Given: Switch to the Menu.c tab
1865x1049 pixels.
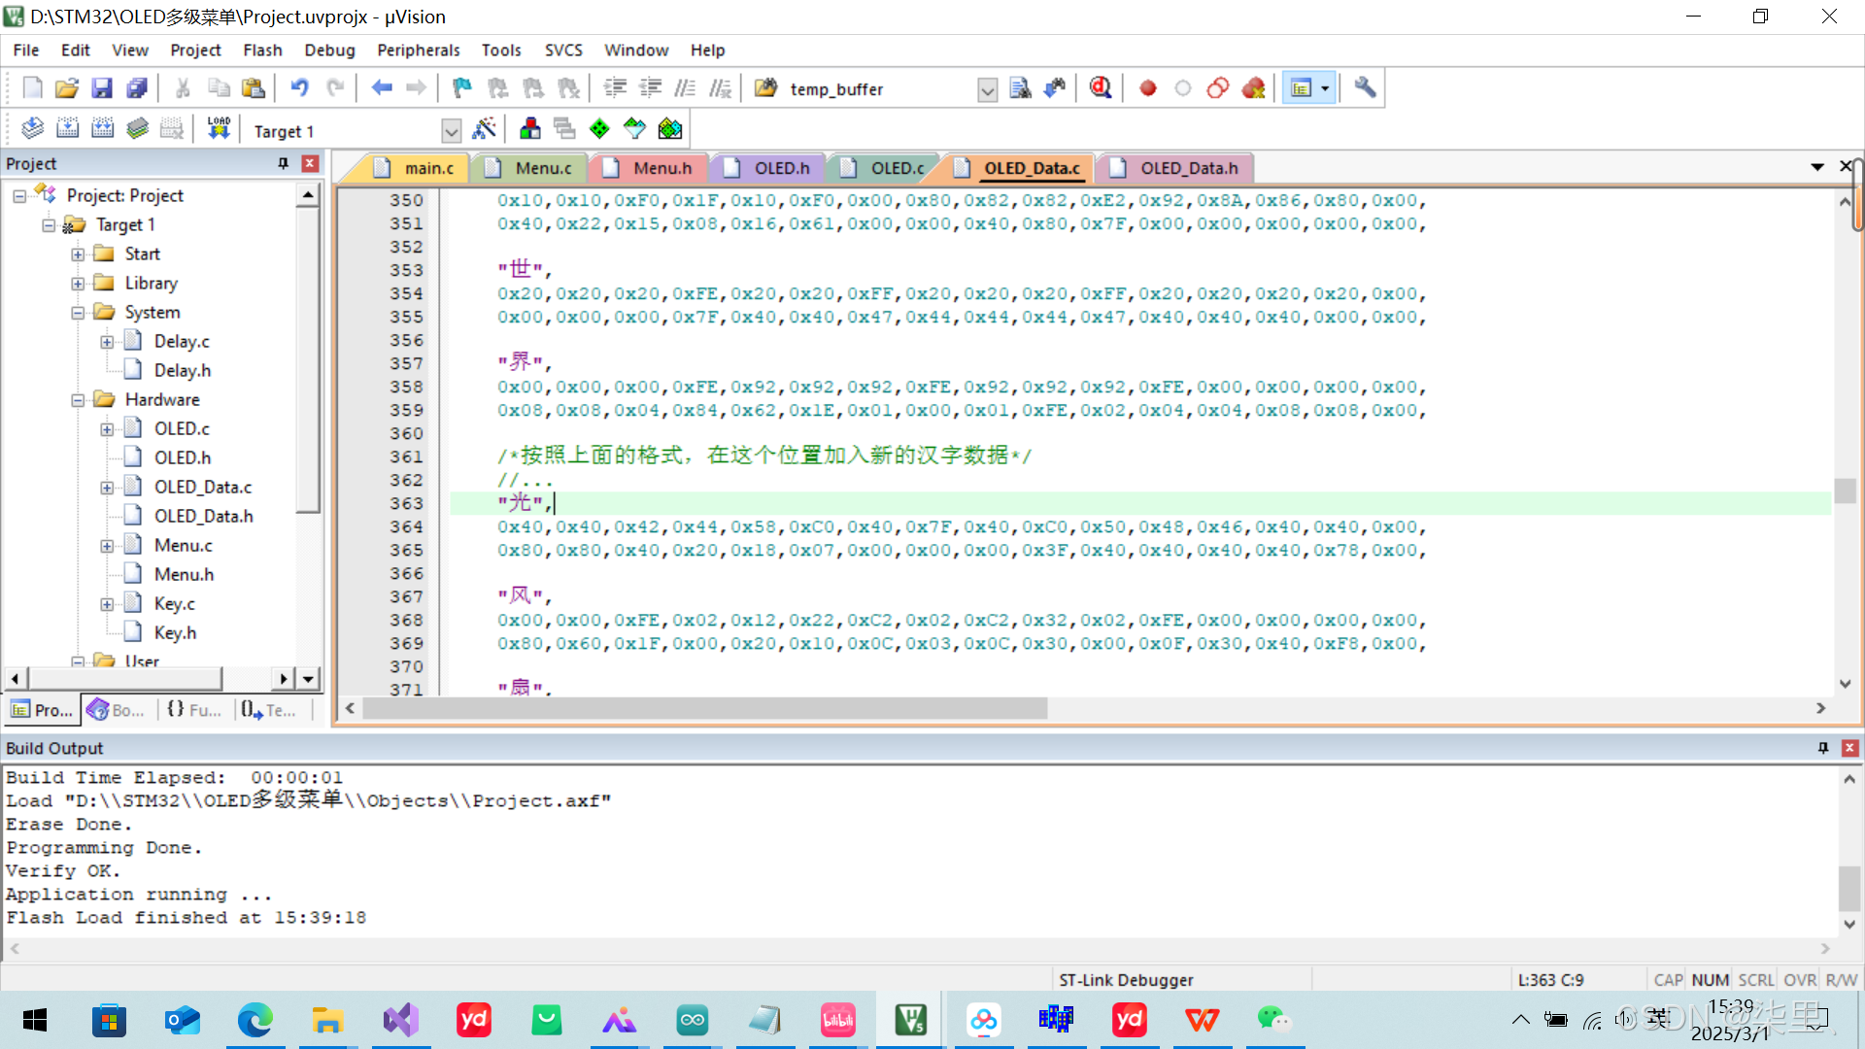Looking at the screenshot, I should tap(542, 168).
